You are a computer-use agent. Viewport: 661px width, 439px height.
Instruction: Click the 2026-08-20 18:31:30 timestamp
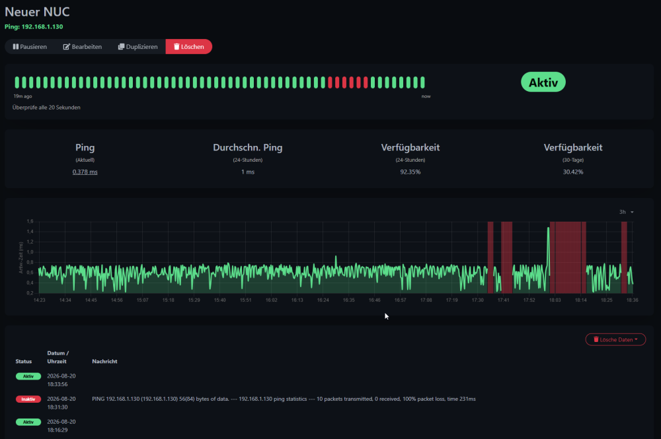tap(61, 403)
